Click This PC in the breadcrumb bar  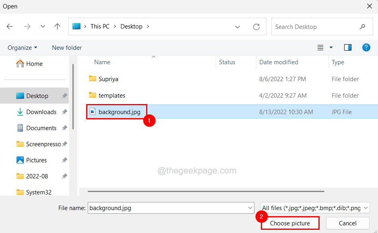pyautogui.click(x=99, y=26)
